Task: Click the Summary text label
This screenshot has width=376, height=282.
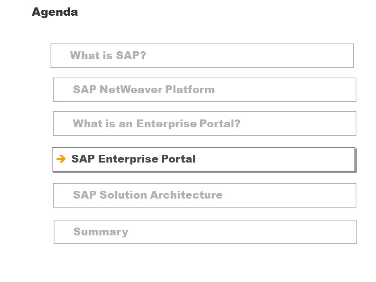Action: [101, 232]
